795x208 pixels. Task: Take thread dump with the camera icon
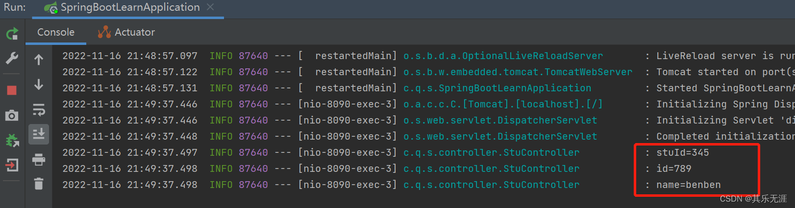coord(12,115)
